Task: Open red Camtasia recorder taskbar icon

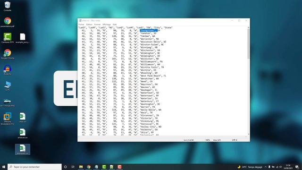Action: click(119, 167)
